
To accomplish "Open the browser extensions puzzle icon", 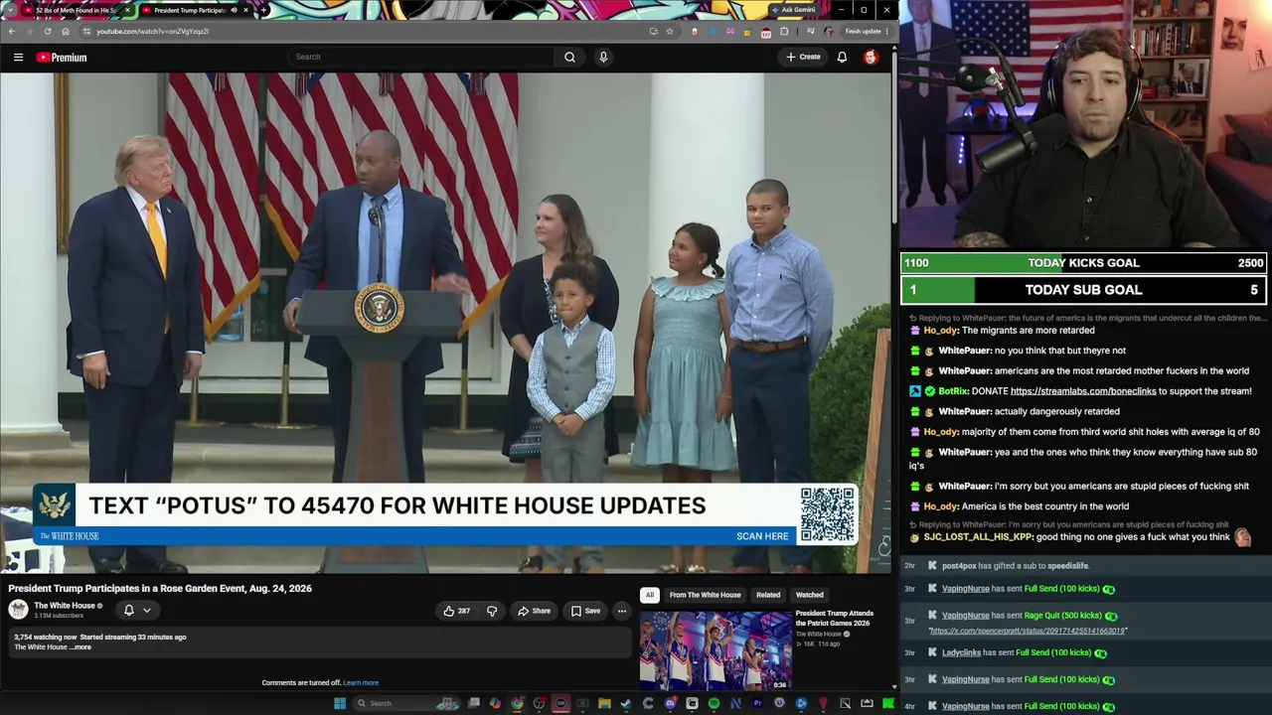I will pos(784,31).
